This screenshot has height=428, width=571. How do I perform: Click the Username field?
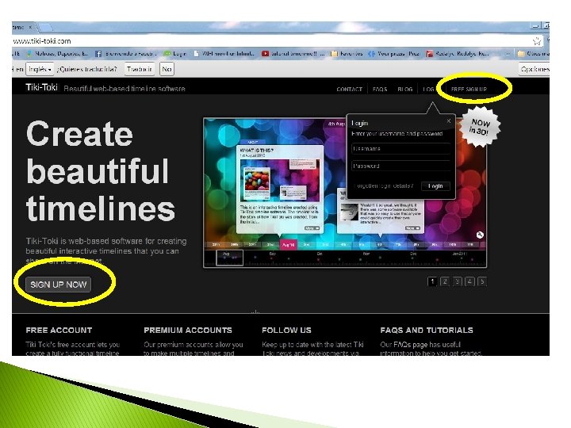pos(401,149)
